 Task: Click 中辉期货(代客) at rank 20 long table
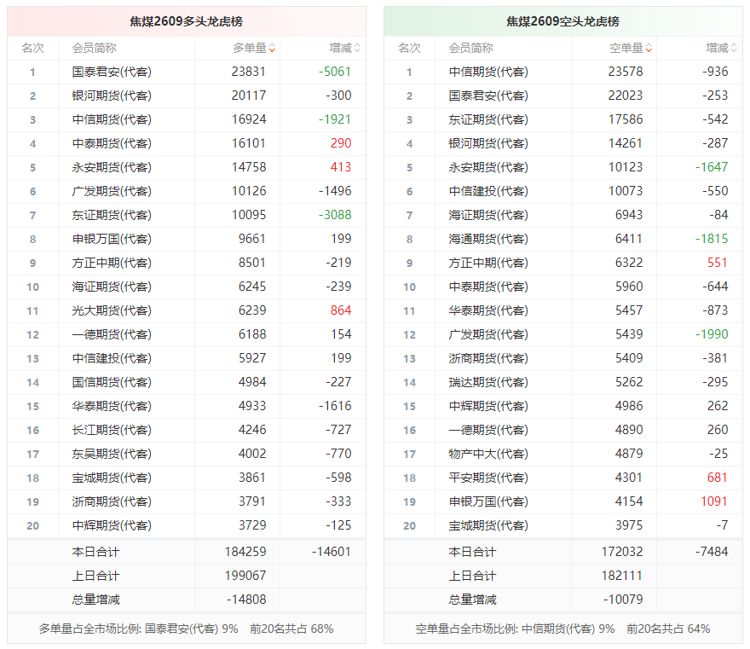pyautogui.click(x=112, y=525)
